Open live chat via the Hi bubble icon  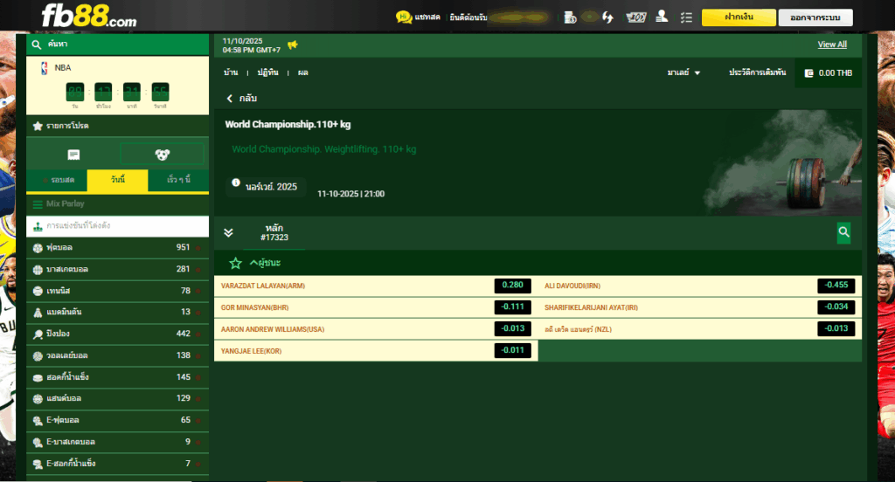click(x=404, y=17)
